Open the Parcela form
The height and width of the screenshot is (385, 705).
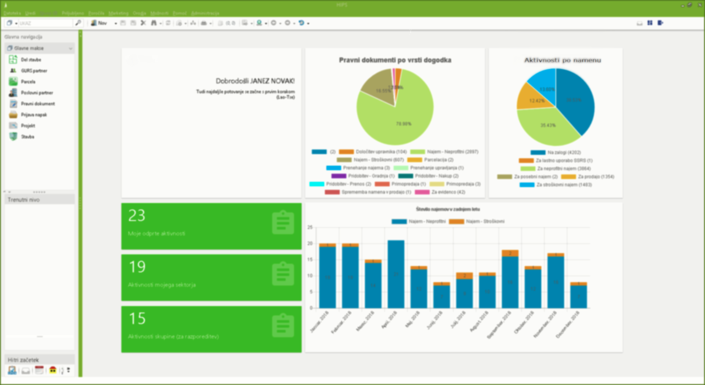pos(28,81)
